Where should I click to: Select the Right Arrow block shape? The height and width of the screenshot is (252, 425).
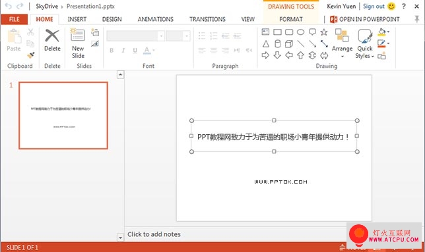click(265, 55)
